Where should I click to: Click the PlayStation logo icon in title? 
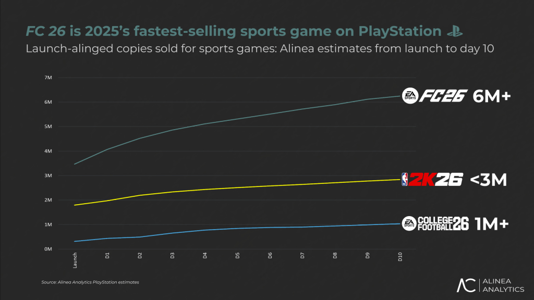click(x=455, y=31)
